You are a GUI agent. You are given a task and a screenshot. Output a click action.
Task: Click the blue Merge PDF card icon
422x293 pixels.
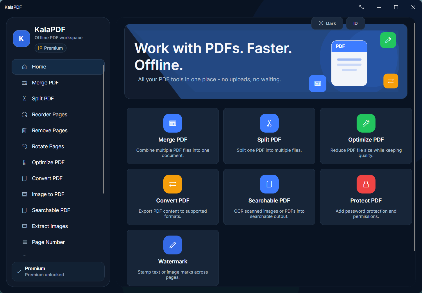[173, 123]
